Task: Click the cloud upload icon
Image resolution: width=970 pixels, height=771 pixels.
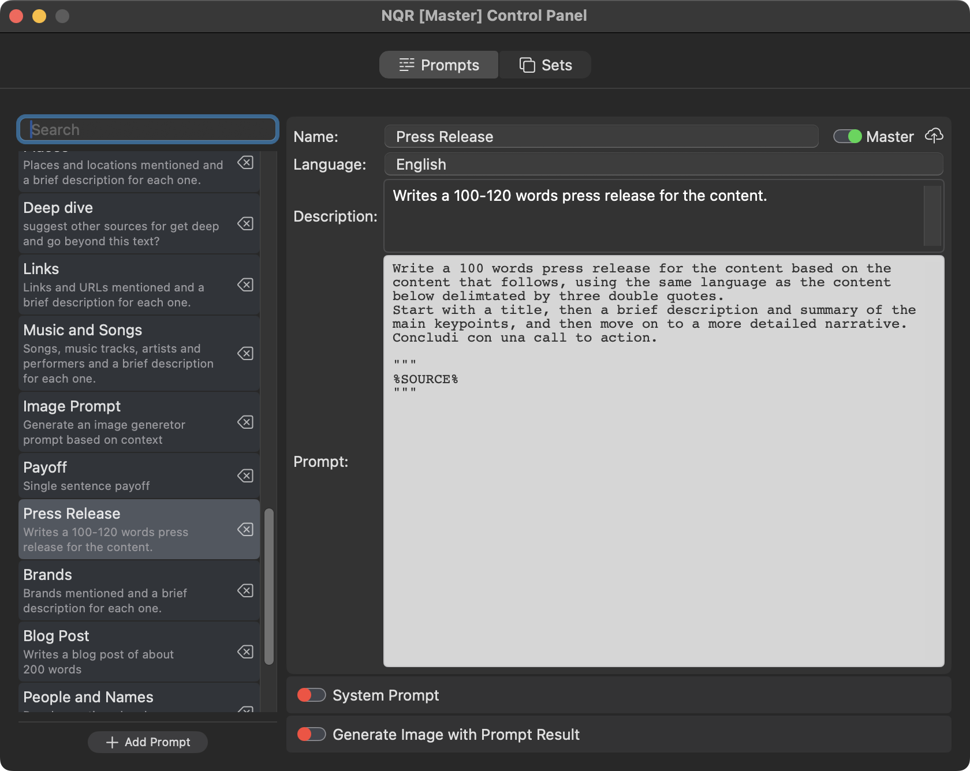Action: pyautogui.click(x=934, y=136)
